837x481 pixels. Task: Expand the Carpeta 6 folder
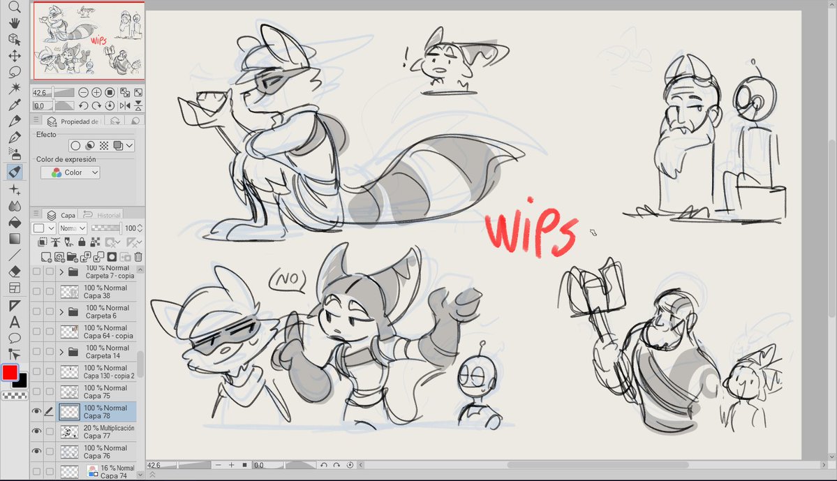click(x=61, y=311)
